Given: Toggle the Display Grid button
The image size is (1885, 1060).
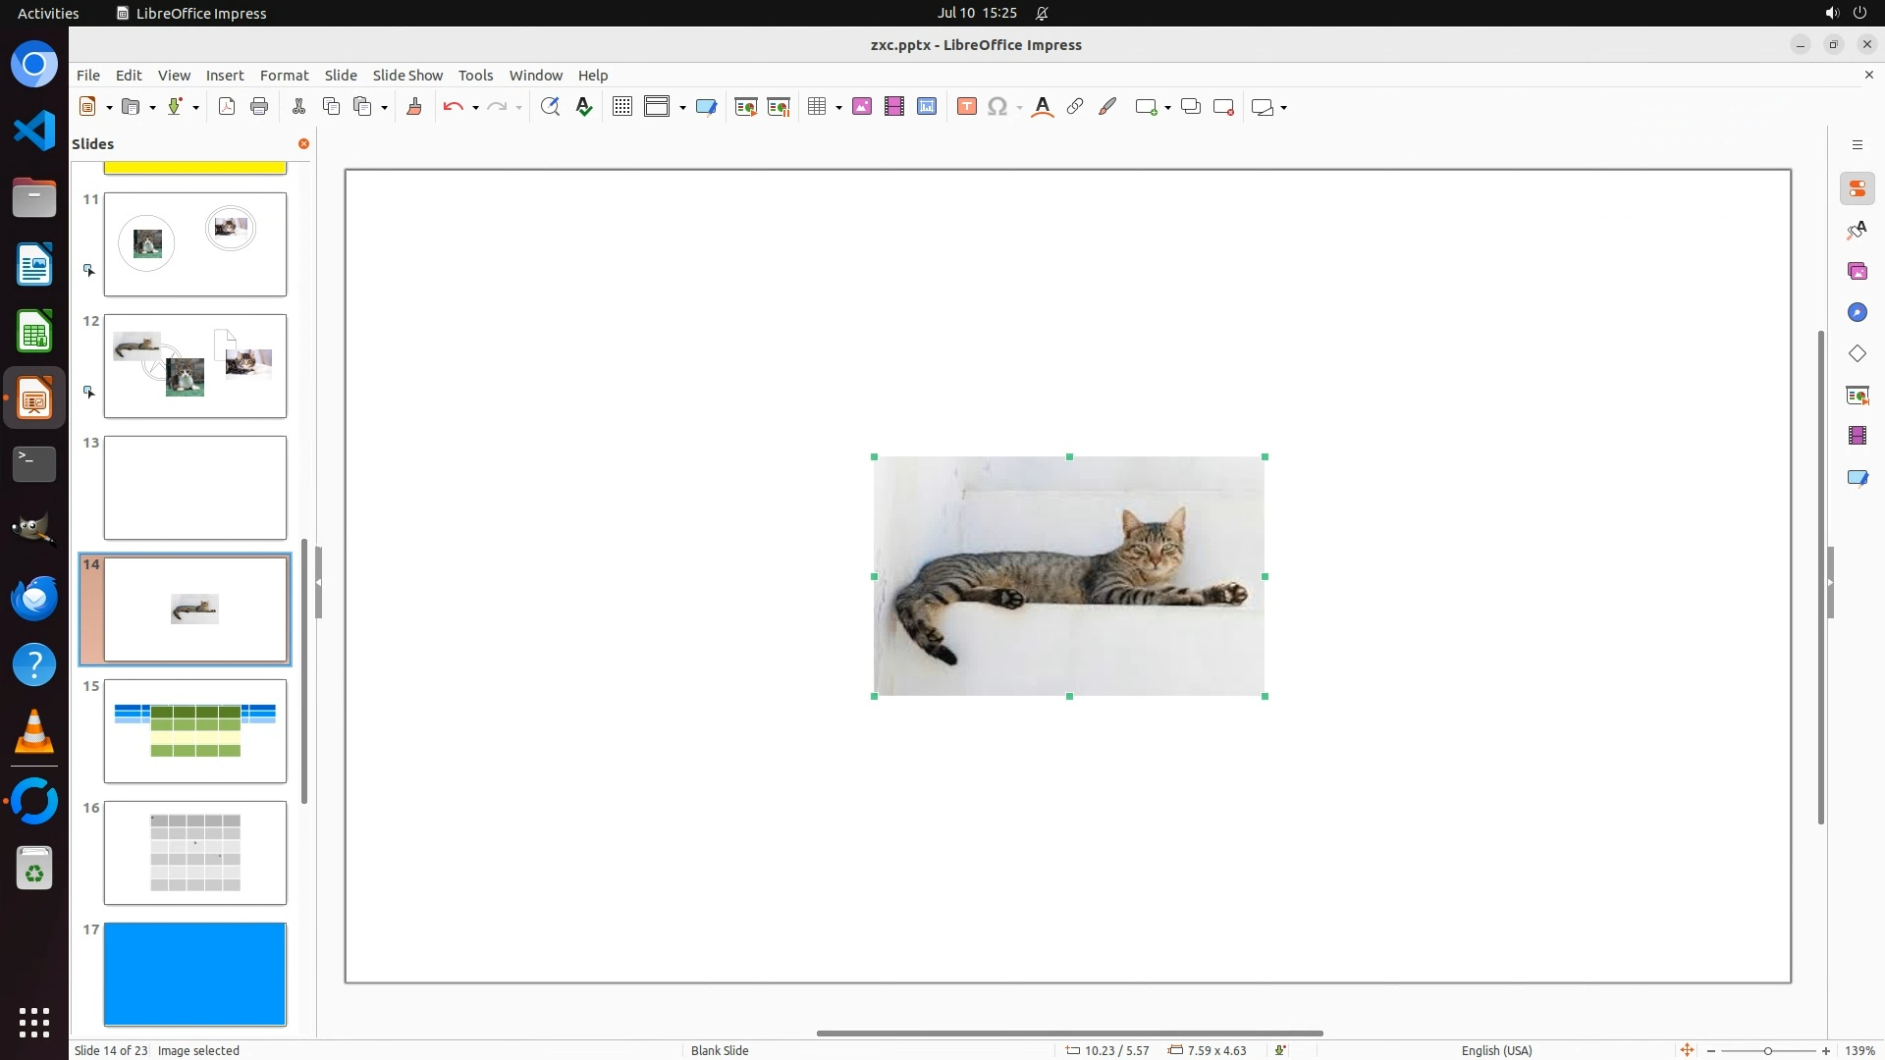Looking at the screenshot, I should 621,107.
